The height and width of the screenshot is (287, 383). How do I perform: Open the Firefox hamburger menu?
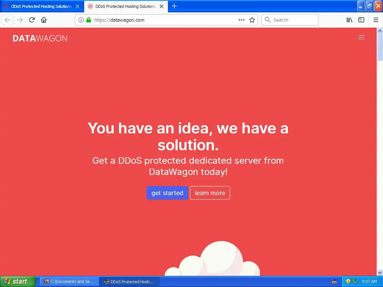376,20
